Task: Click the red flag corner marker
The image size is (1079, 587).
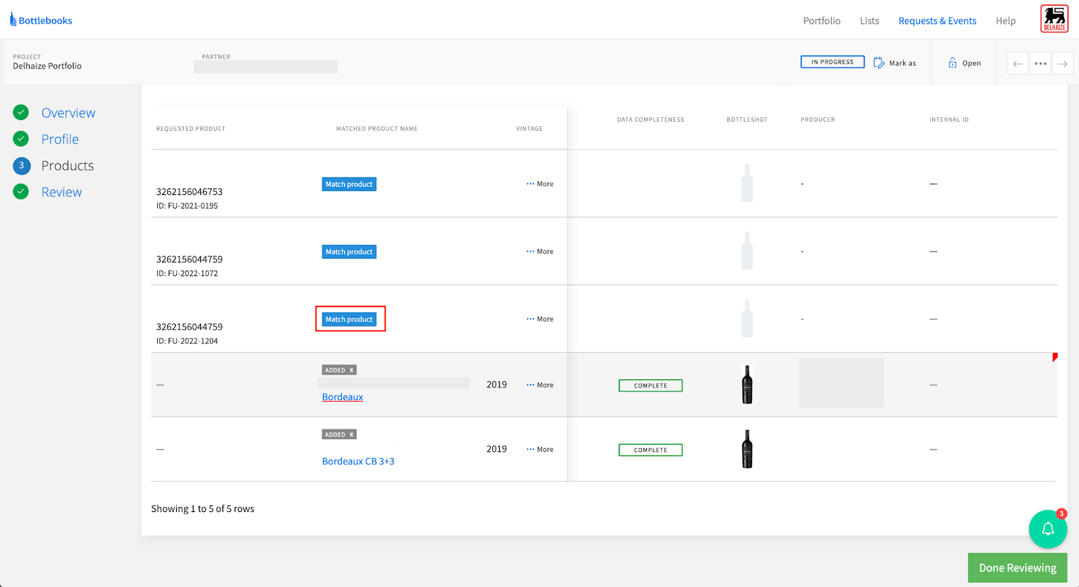Action: coord(1055,356)
